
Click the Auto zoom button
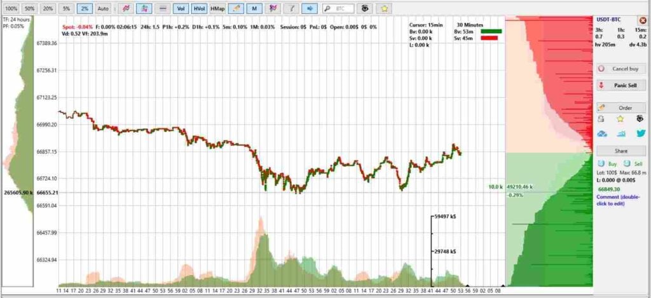tap(103, 8)
